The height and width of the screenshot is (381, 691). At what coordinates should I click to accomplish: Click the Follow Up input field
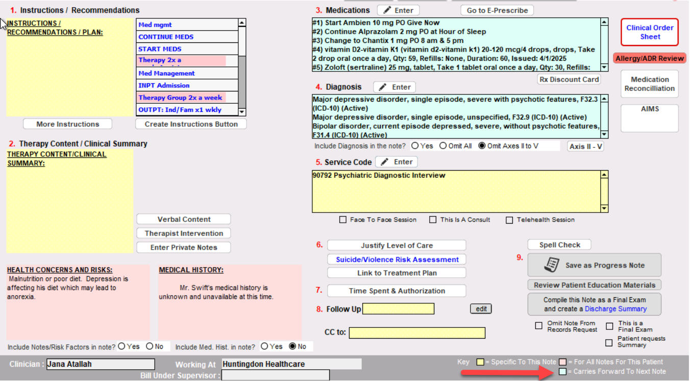click(398, 309)
